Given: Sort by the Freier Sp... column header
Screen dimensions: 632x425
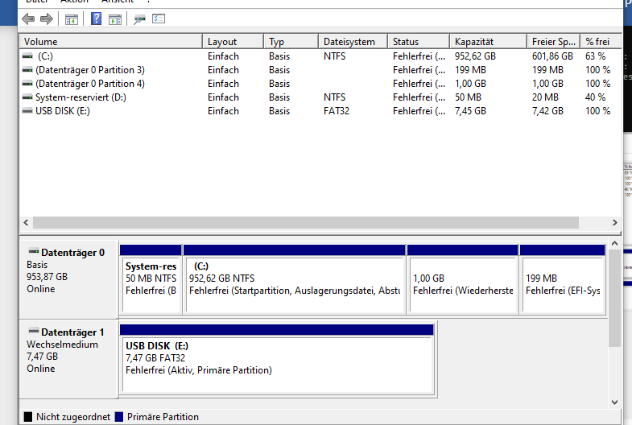Looking at the screenshot, I should pos(554,42).
